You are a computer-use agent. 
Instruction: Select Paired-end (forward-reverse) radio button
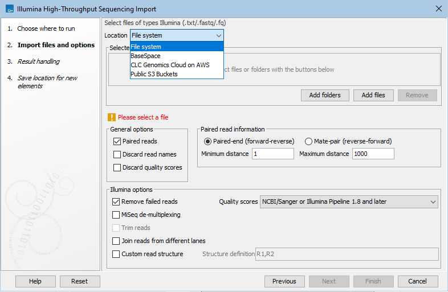pyautogui.click(x=207, y=141)
